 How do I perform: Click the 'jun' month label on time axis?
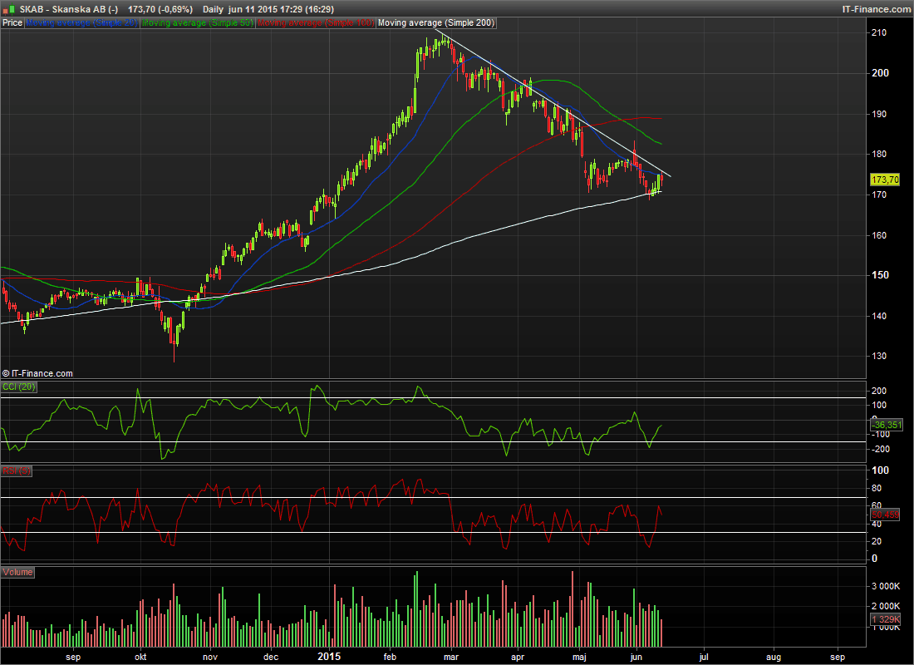tap(637, 657)
